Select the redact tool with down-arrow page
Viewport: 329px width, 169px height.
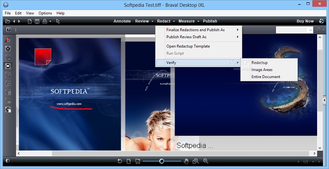(x=8, y=93)
